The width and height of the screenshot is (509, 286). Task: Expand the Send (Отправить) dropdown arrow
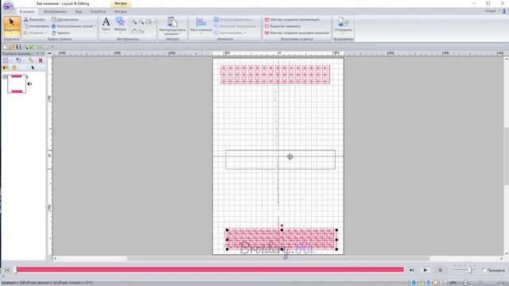tap(343, 33)
